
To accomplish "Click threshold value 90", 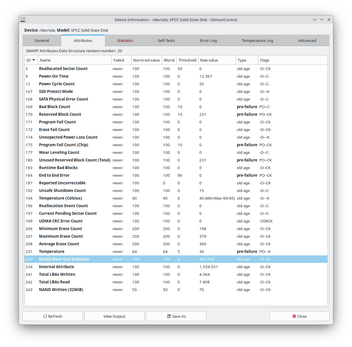I will 180,175.
